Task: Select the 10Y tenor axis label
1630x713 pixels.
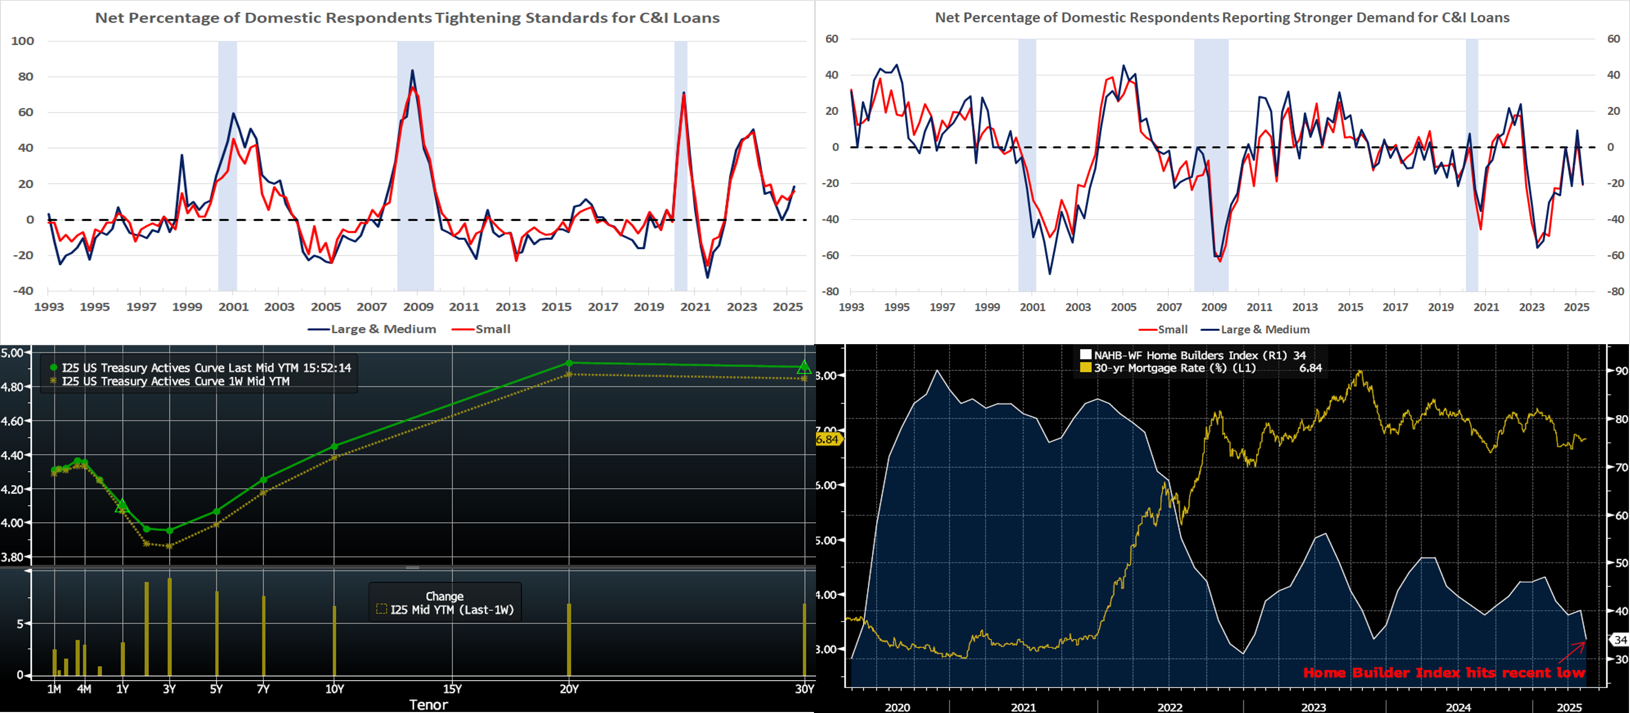Action: 334,689
